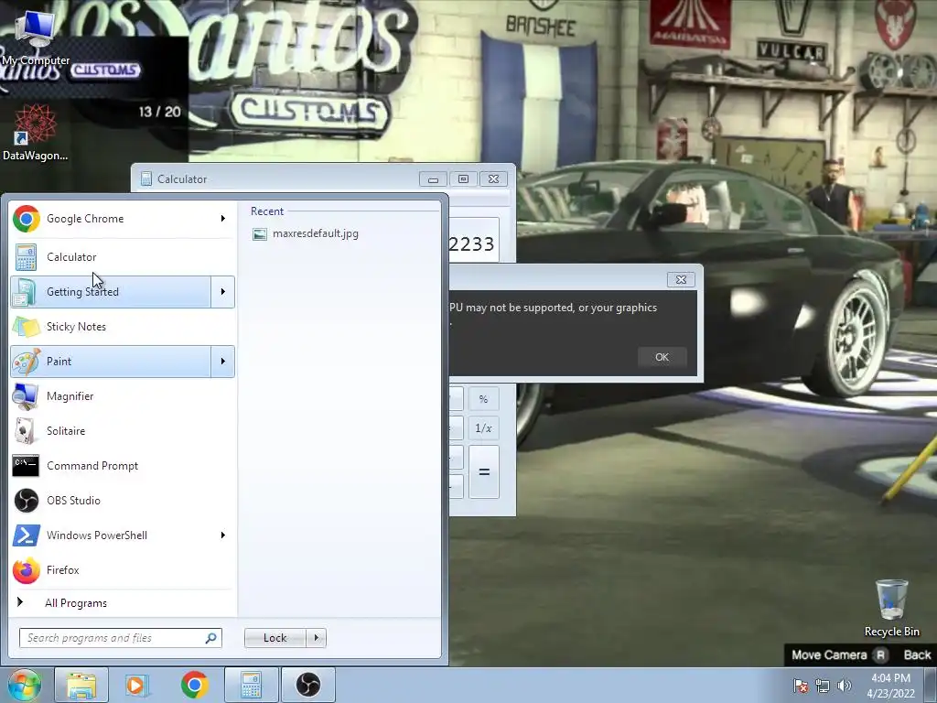Screen dimensions: 937x703
Task: Focus the Search programs and files box
Action: click(x=121, y=638)
